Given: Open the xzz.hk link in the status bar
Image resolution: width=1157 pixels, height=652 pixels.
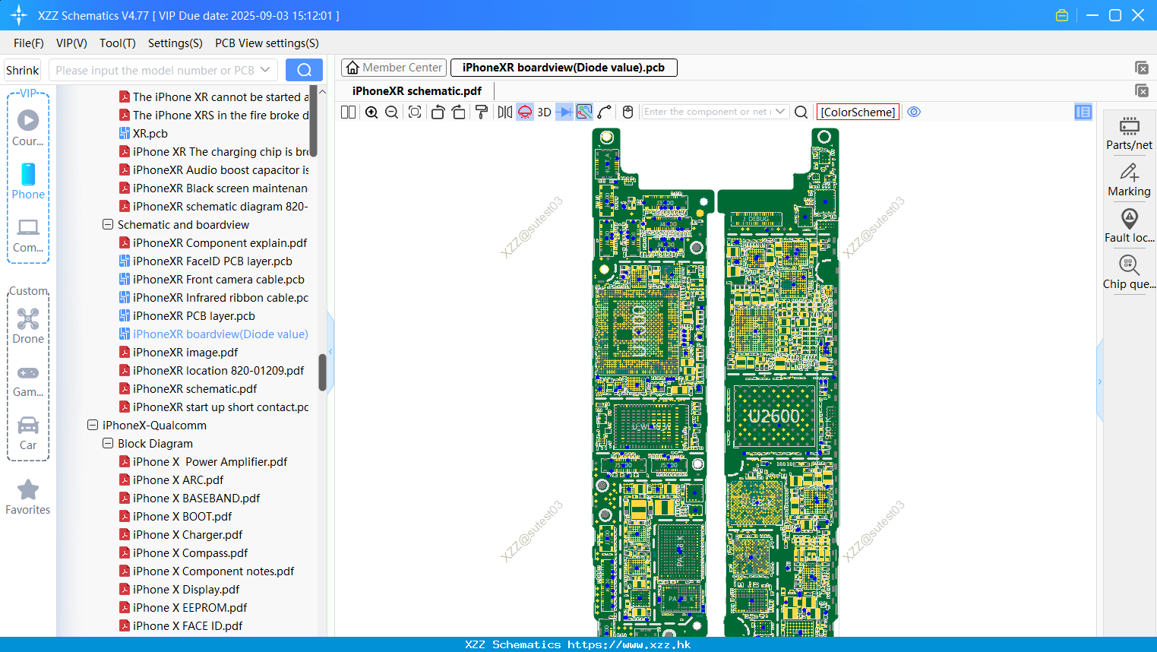Looking at the screenshot, I should click(629, 644).
